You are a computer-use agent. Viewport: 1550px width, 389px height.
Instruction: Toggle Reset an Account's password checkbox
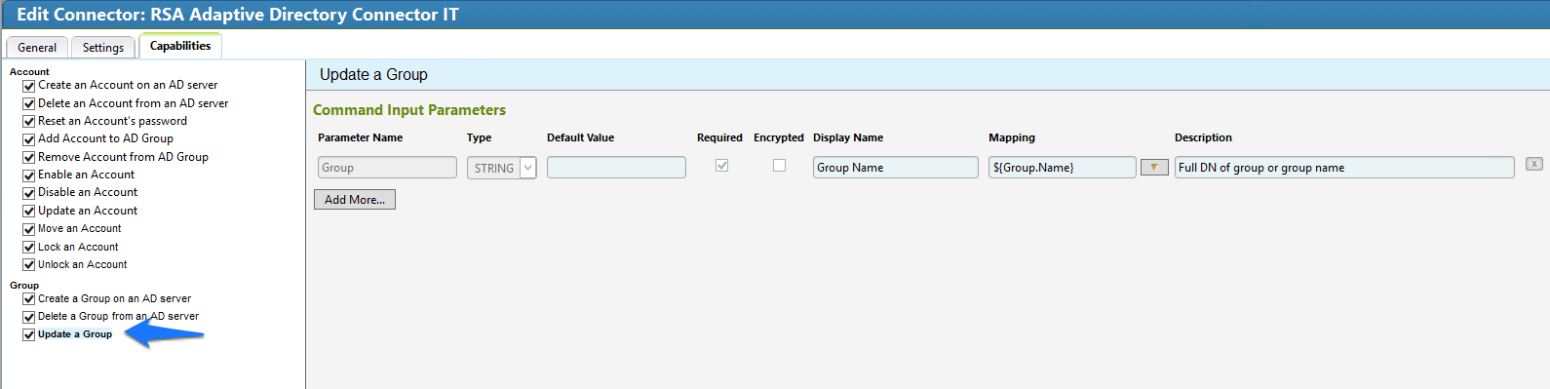tap(29, 122)
